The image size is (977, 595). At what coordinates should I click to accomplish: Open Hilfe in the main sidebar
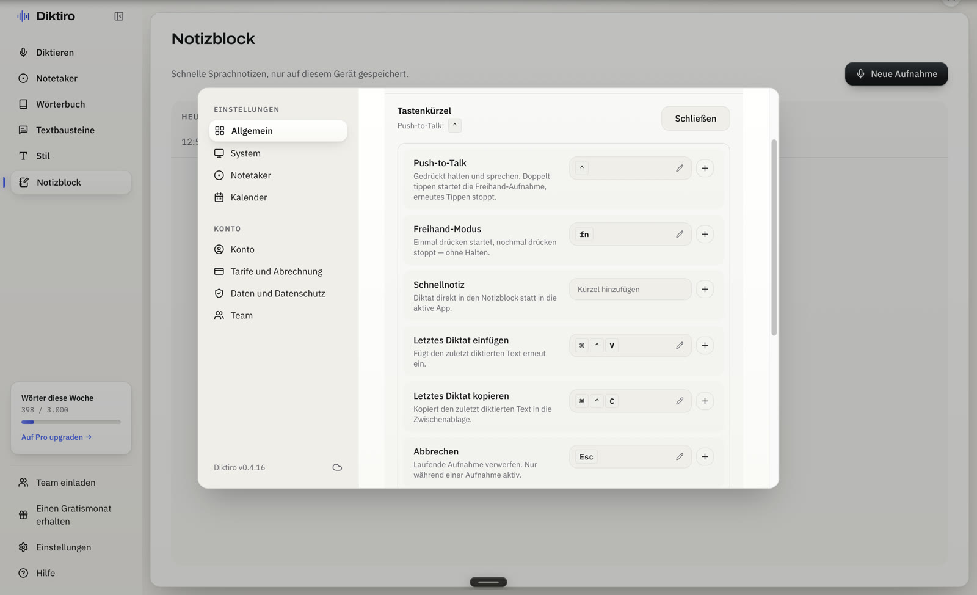[71, 573]
